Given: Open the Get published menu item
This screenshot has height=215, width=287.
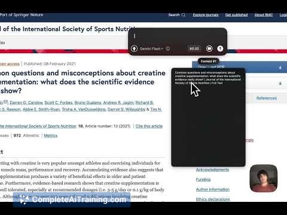Looking at the screenshot, I should [236, 15].
